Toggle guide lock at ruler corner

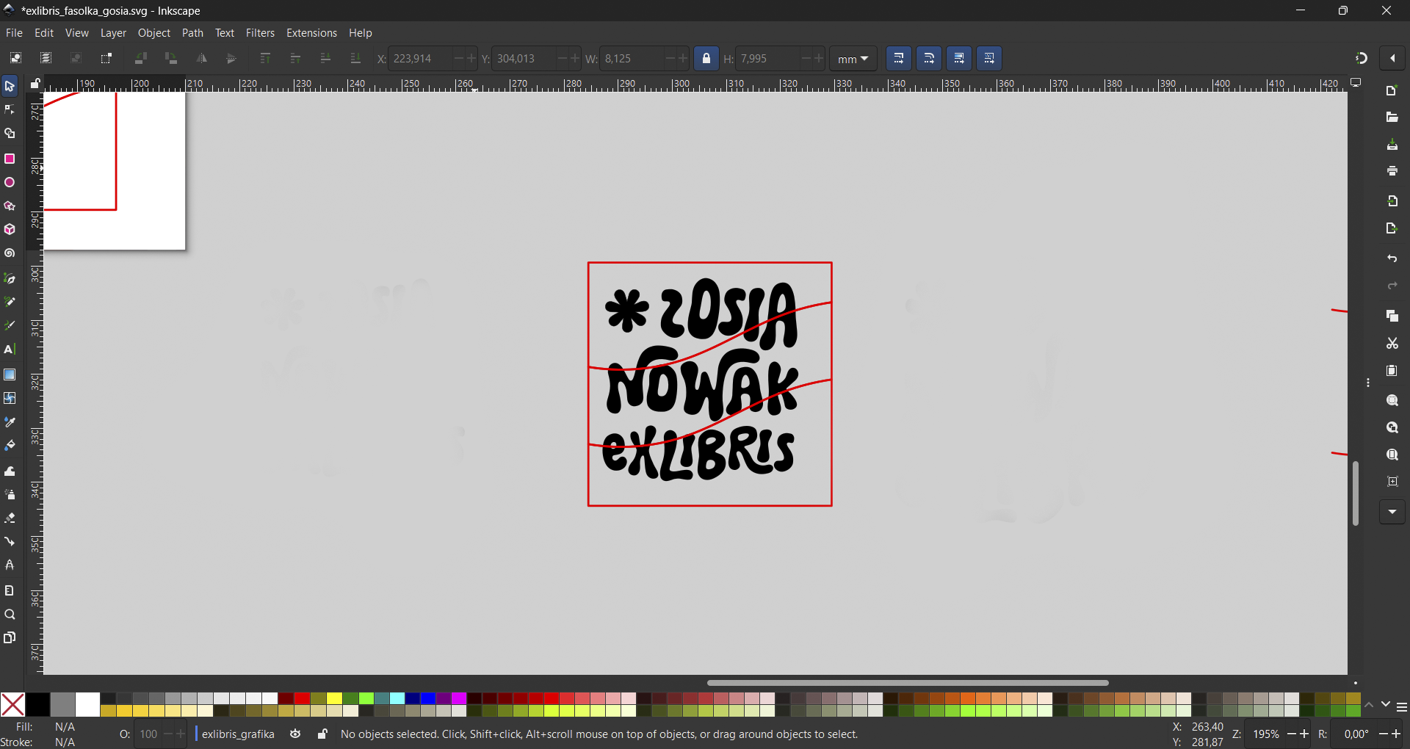[x=35, y=84]
